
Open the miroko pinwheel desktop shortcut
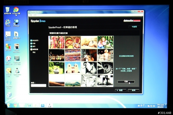(x=8, y=23)
